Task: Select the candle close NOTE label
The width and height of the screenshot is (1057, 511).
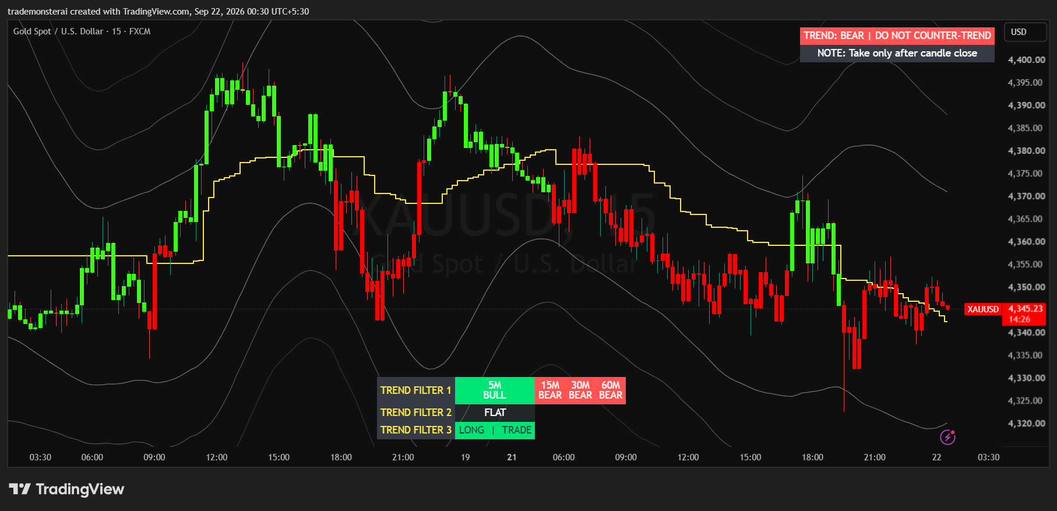Action: click(x=897, y=53)
